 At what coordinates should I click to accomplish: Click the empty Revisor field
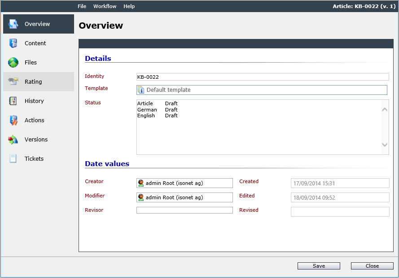[x=184, y=210]
